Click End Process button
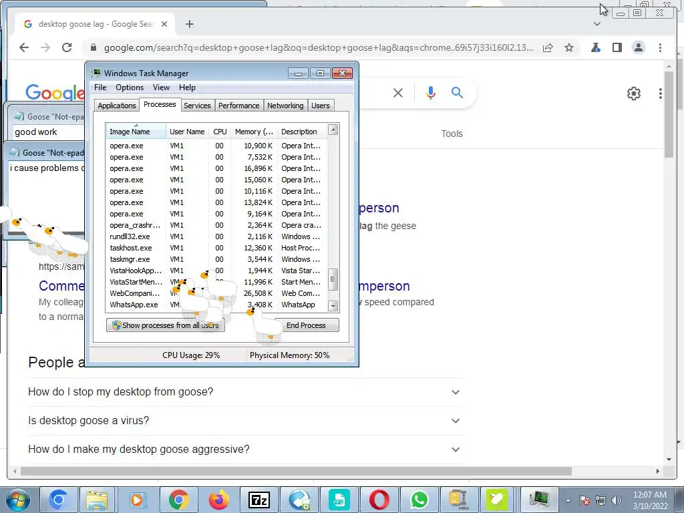684x513 pixels. [x=306, y=325]
